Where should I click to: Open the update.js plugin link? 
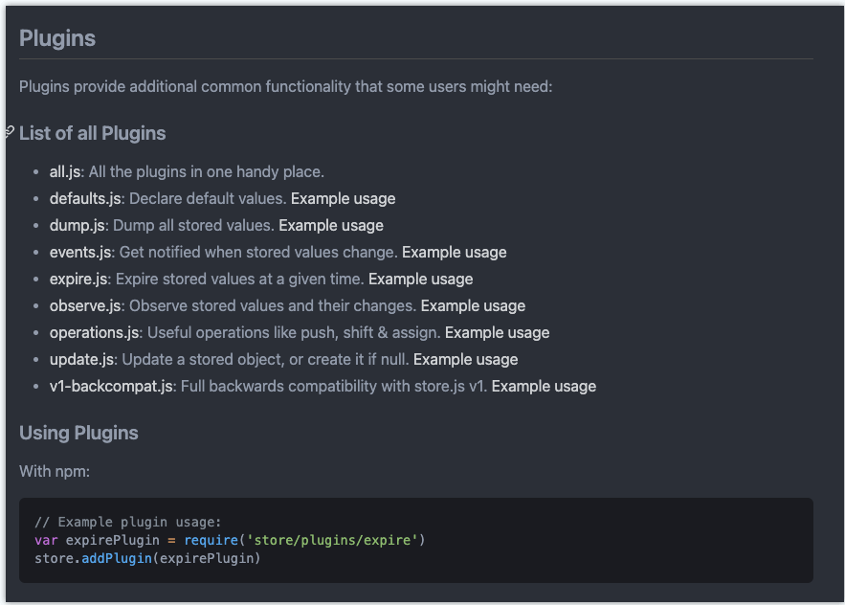pyautogui.click(x=81, y=360)
